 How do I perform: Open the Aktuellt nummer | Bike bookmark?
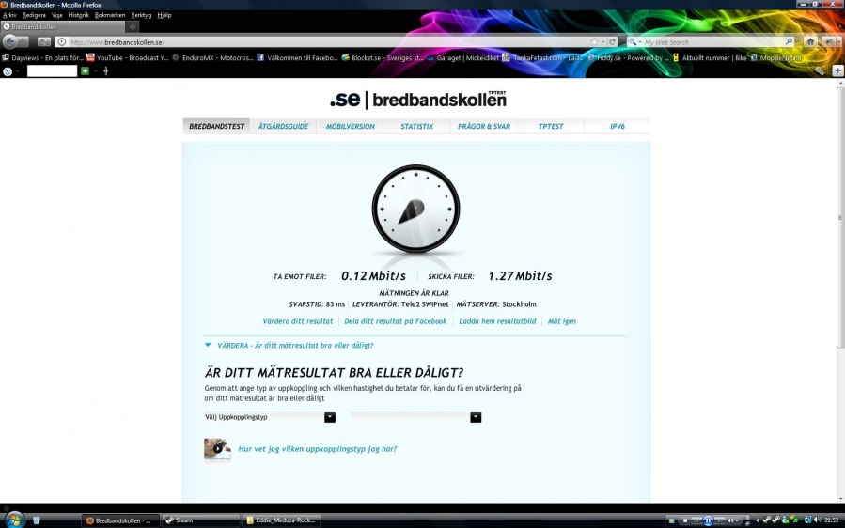tap(710, 57)
